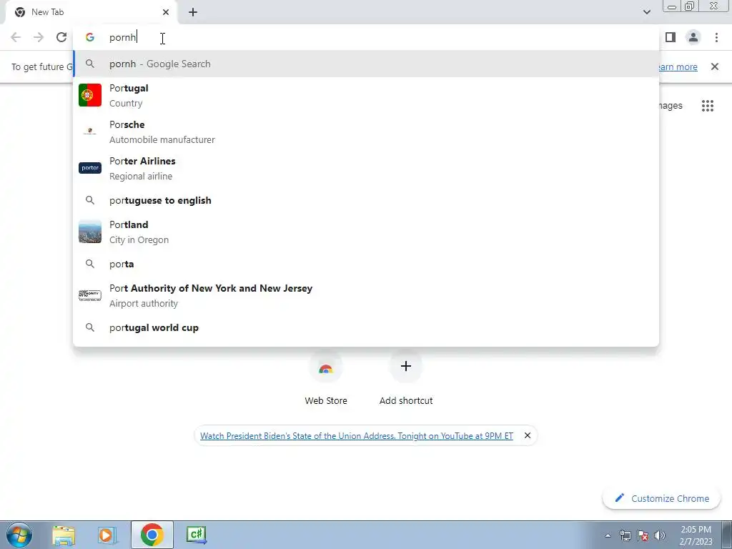Image resolution: width=732 pixels, height=549 pixels.
Task: Click the Google G icon in address bar
Action: coord(90,37)
